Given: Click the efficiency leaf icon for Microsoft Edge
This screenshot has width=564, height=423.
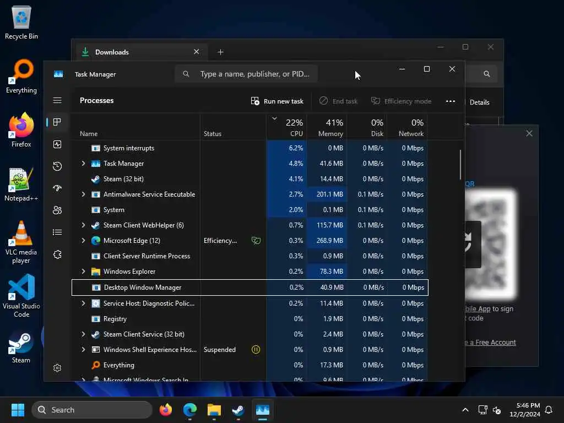Looking at the screenshot, I should pos(256,241).
